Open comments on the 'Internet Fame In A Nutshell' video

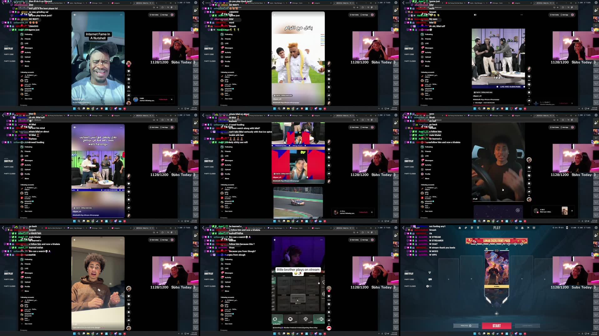129,79
